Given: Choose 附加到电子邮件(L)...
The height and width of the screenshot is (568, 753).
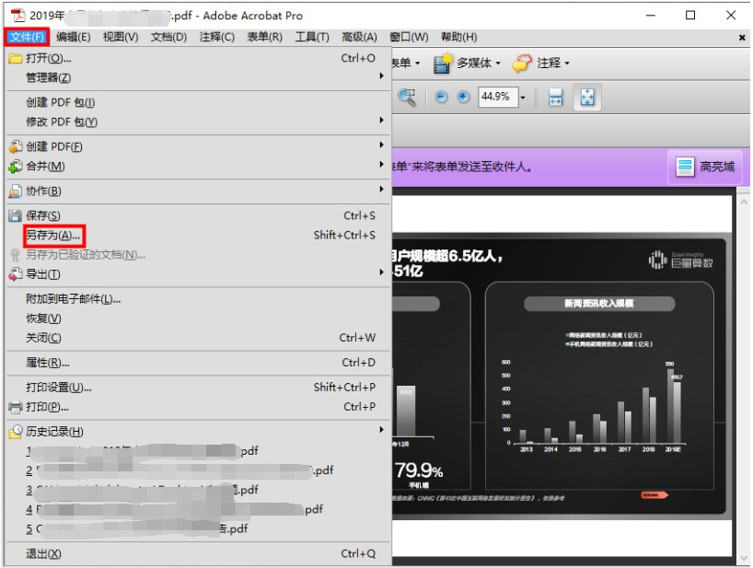Looking at the screenshot, I should [197, 299].
